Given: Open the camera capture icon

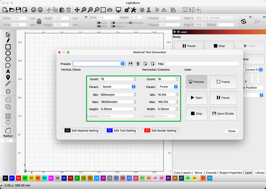Looking at the screenshot, I should [x=110, y=10].
